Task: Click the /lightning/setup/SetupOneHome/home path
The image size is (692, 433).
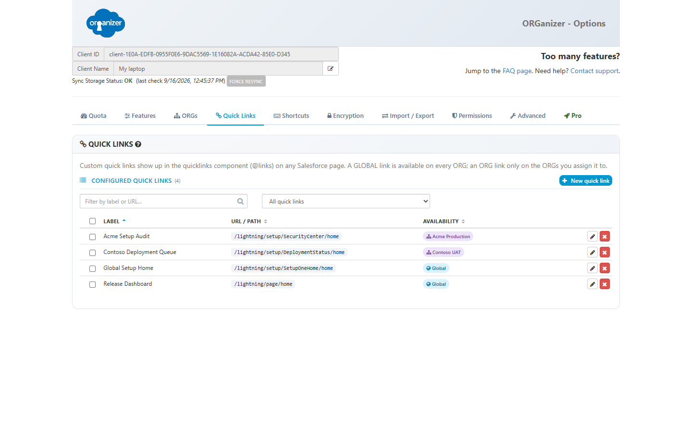Action: 284,268
